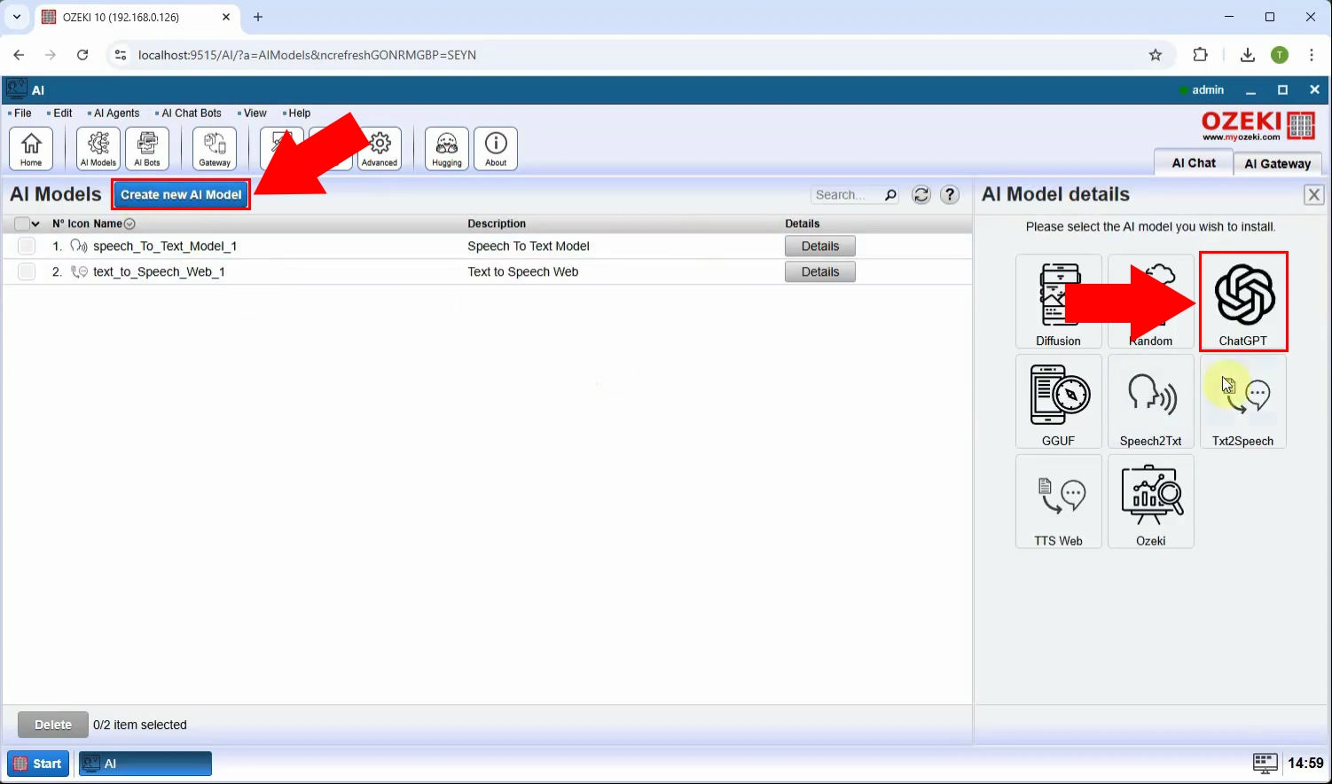Image resolution: width=1332 pixels, height=784 pixels.
Task: Click the speech_To_Text_Model_1 row icon
Action: click(79, 247)
